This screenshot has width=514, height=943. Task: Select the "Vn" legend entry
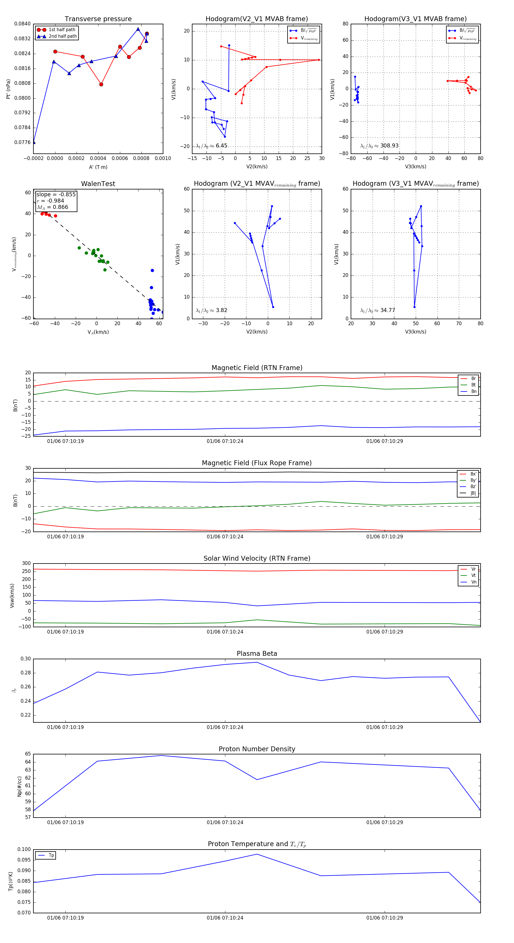click(x=469, y=582)
